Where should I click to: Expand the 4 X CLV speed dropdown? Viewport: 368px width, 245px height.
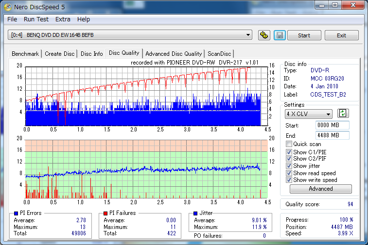click(x=309, y=114)
